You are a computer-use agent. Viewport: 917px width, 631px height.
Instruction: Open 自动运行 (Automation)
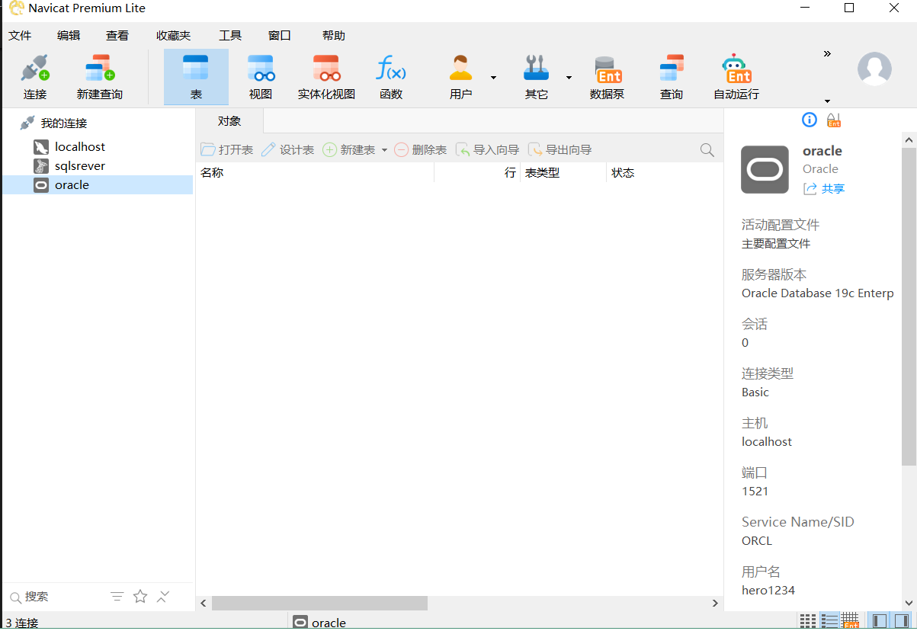[736, 77]
